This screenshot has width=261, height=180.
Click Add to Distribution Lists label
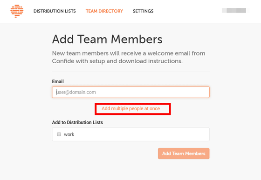point(77,122)
